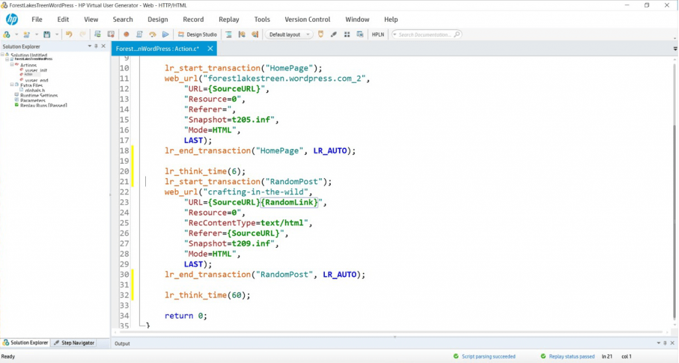Open the Default layout dropdown

pyautogui.click(x=289, y=34)
